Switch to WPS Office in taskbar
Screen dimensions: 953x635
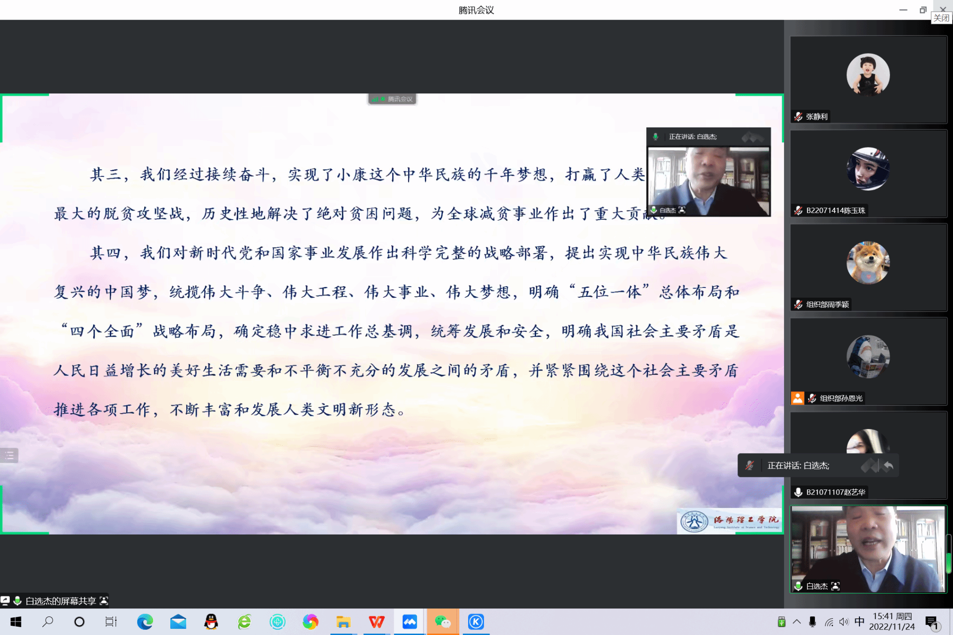(x=376, y=622)
